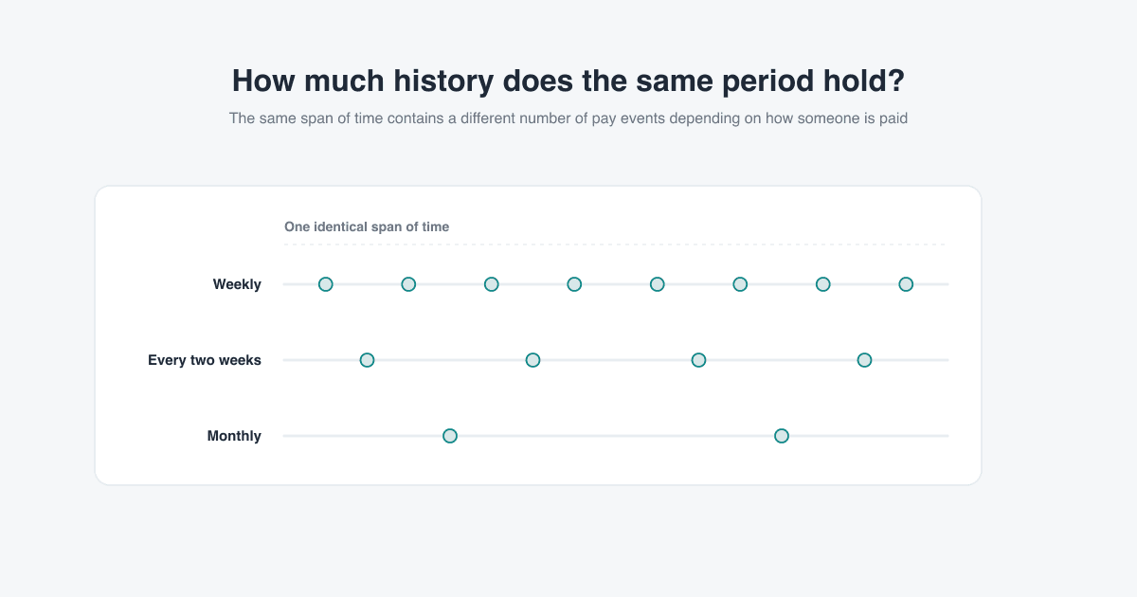Click the Every two weeks row label

(x=205, y=360)
